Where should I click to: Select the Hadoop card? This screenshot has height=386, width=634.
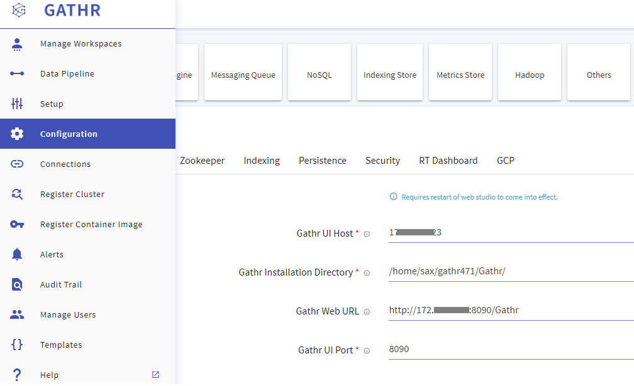530,72
